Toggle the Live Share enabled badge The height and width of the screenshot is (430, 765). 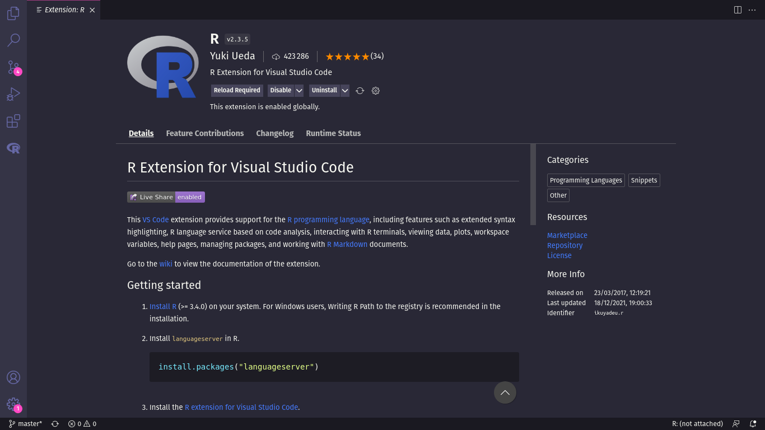(x=190, y=197)
